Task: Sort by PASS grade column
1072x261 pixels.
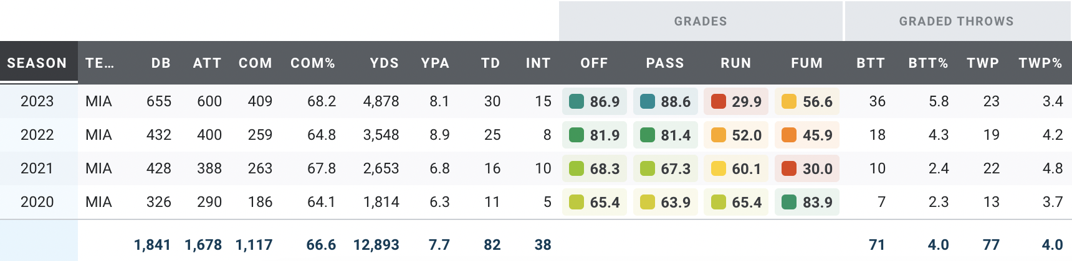Action: coord(665,63)
